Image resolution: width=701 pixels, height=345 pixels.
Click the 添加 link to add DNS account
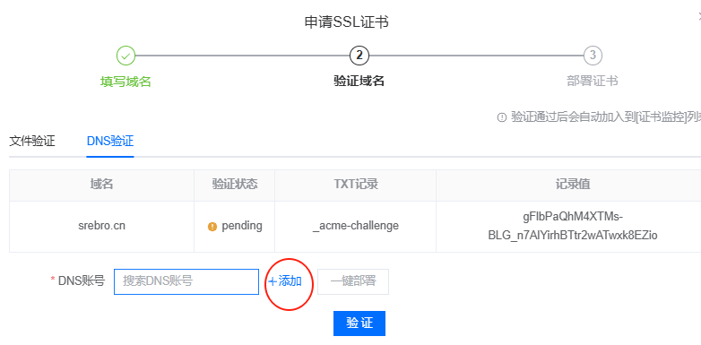285,281
